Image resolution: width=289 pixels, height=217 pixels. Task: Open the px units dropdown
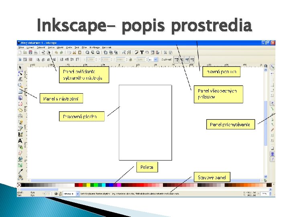(x=155, y=59)
